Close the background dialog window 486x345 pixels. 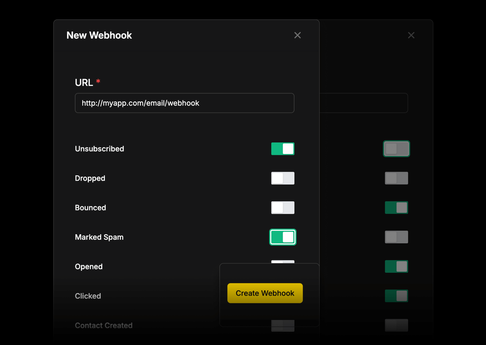411,35
